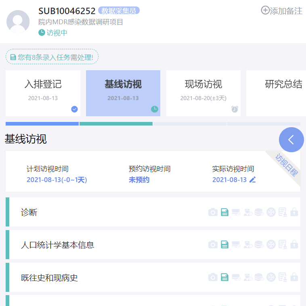The width and height of the screenshot is (306, 306).
Task: Click completed checkmark on 入排登记 card
Action: [x=74, y=109]
